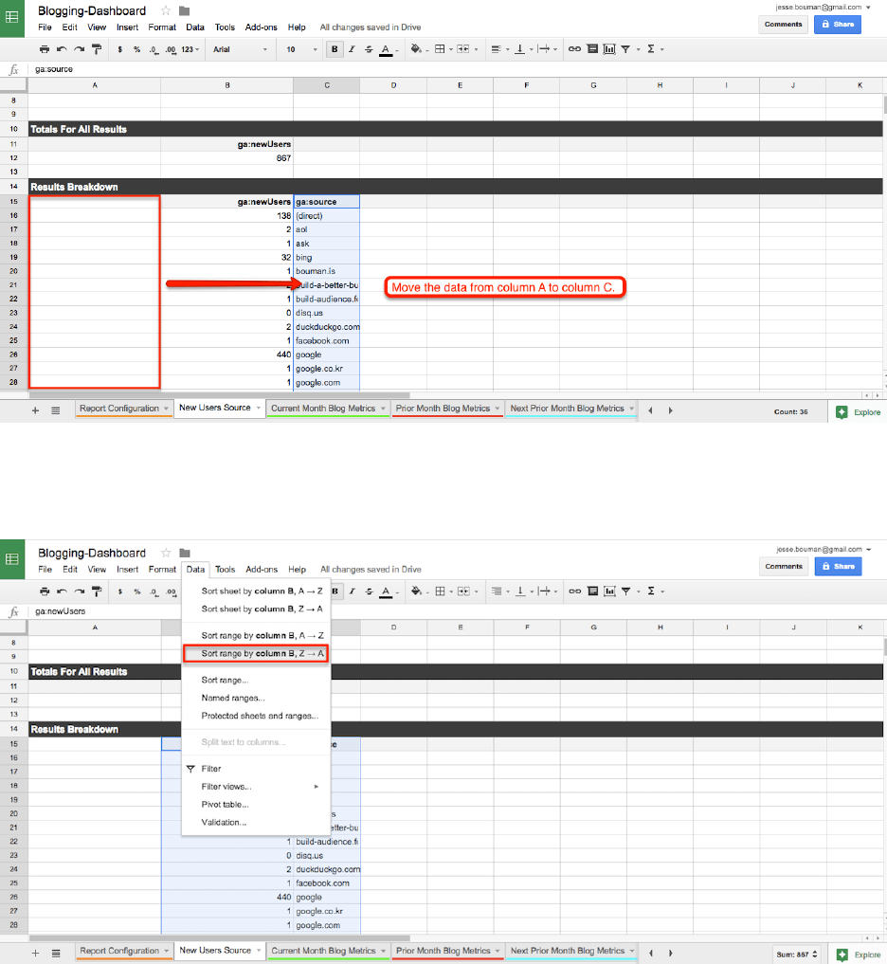Screen dimensions: 887x964
Task: Click the folder icon beside the upper title
Action: point(184,11)
